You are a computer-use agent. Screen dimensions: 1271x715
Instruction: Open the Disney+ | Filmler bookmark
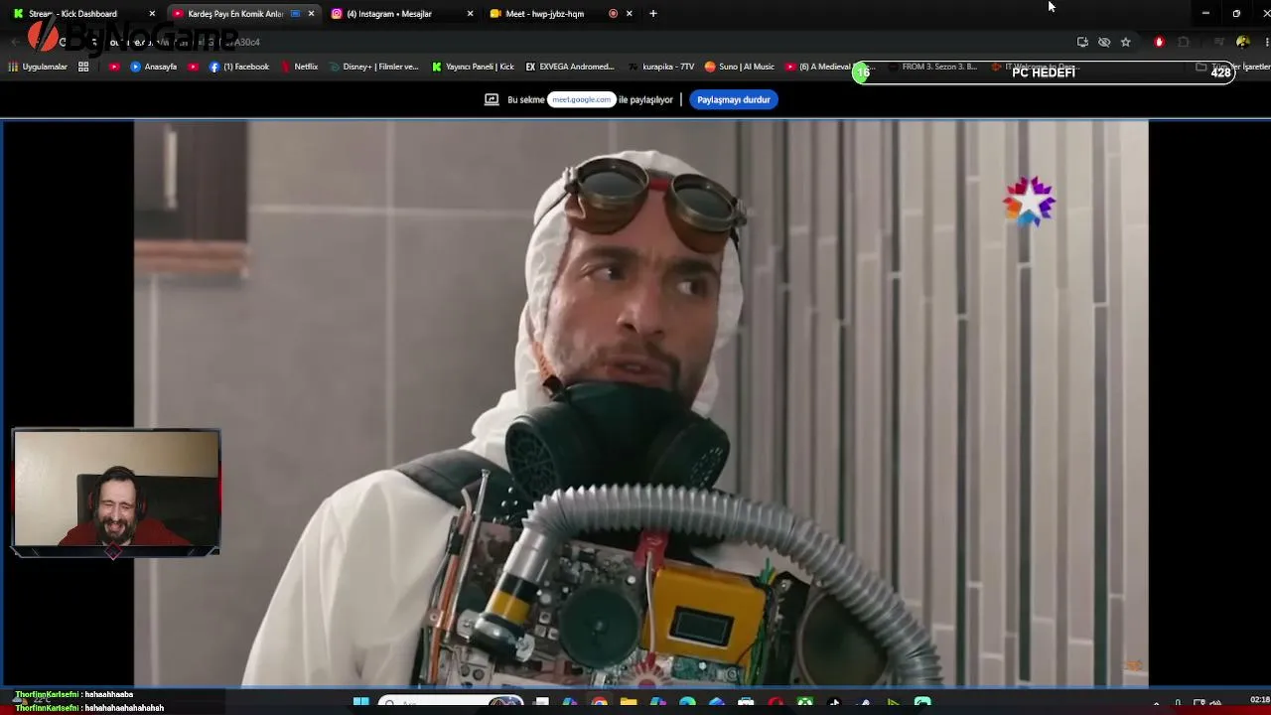pos(374,67)
